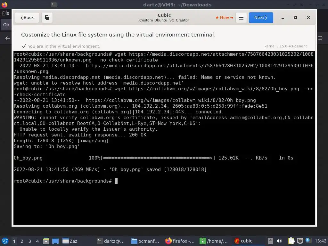
Task: Minimize the Cubic window
Action: click(x=283, y=18)
